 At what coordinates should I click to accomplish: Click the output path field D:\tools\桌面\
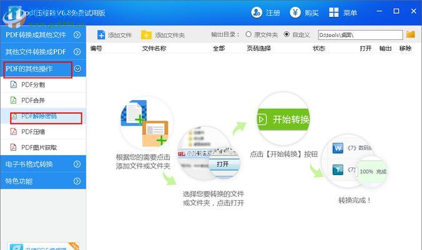[x=360, y=35]
